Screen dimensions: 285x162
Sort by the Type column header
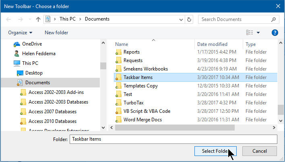tap(251, 44)
